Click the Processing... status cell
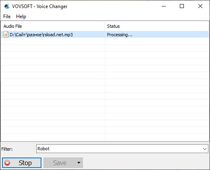210x170 pixels. (157, 35)
